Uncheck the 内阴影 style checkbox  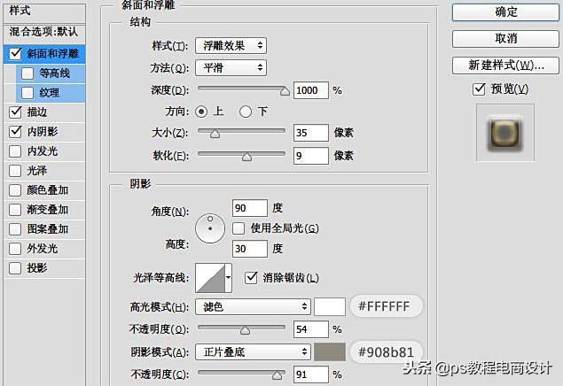pos(15,132)
